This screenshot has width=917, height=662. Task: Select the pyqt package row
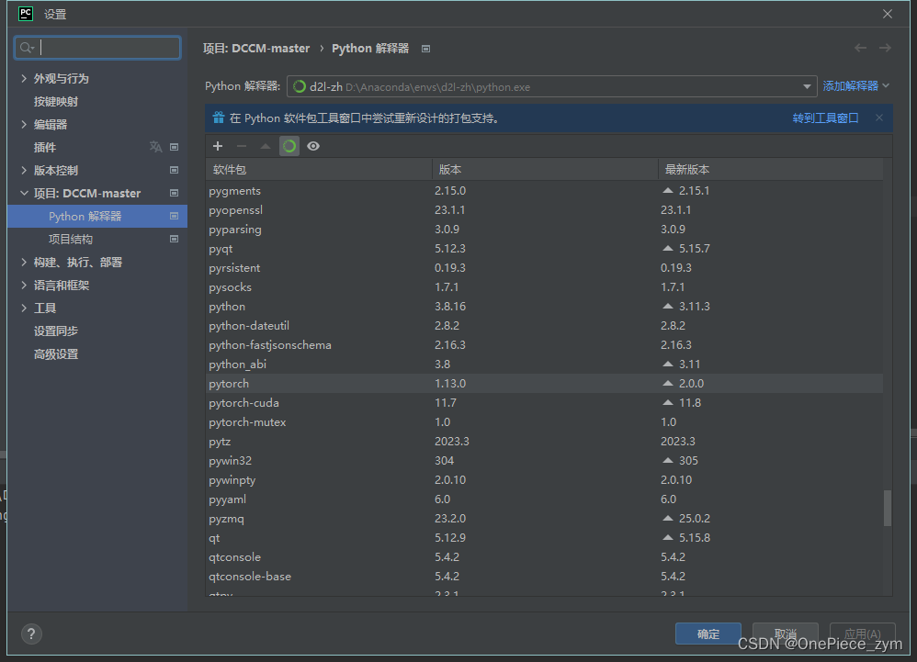click(545, 248)
